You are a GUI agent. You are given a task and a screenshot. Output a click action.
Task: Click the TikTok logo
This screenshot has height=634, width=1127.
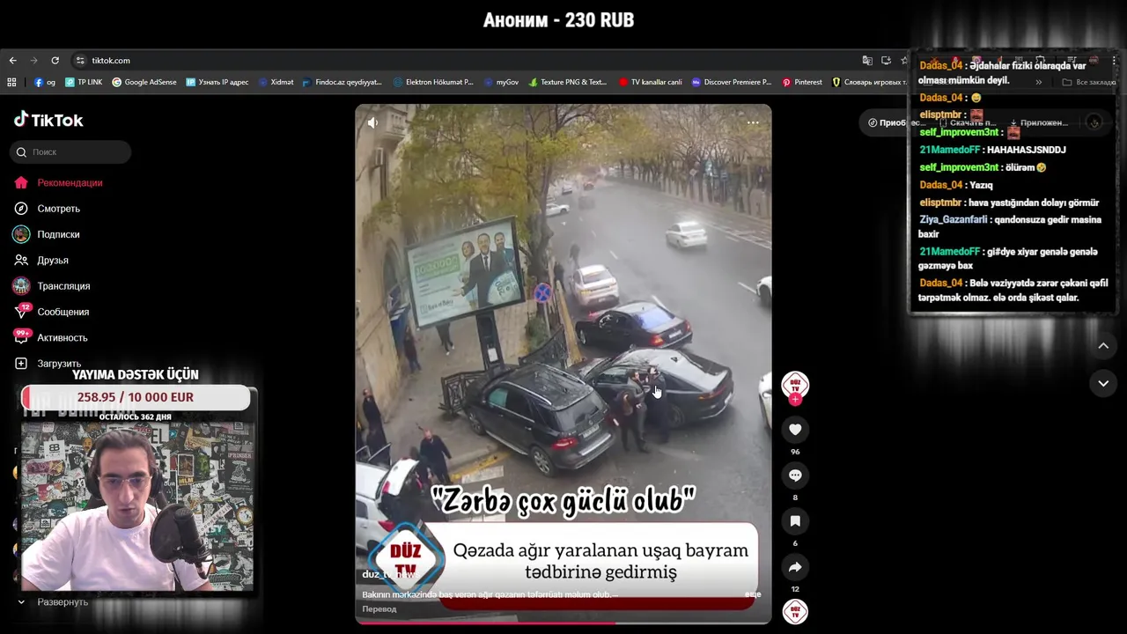48,120
